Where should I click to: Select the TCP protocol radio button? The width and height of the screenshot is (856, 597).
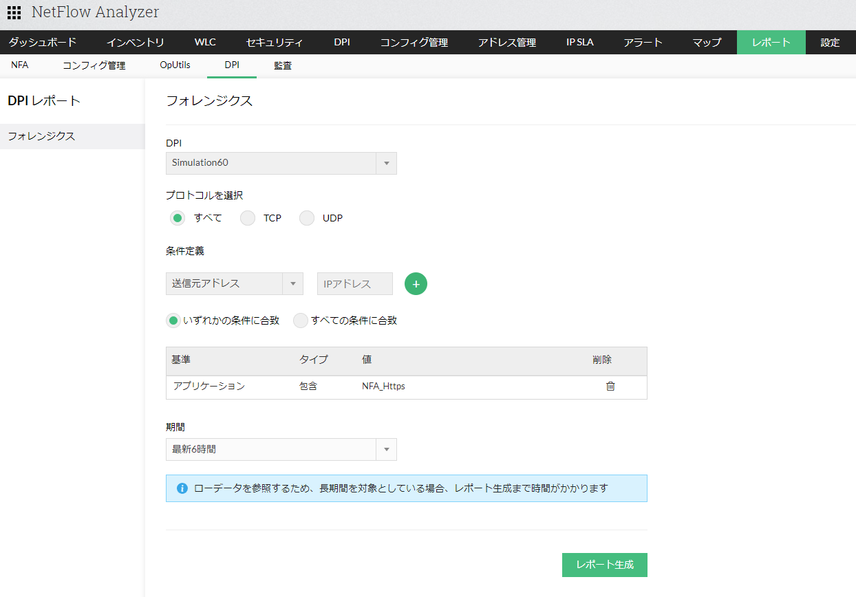[x=248, y=218]
